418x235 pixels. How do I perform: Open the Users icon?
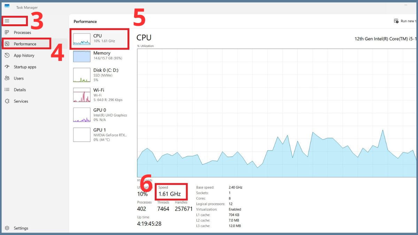coord(7,78)
